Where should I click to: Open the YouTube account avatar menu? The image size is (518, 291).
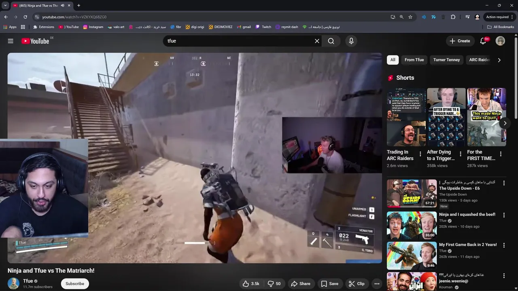click(500, 41)
